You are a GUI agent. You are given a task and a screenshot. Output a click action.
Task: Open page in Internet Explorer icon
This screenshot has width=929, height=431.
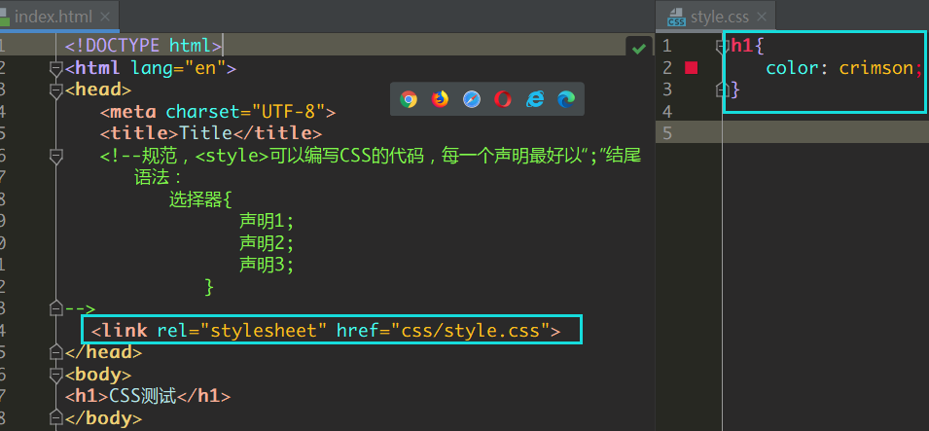click(534, 99)
